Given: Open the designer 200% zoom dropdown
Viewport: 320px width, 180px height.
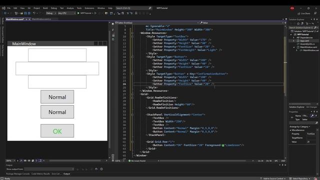Looking at the screenshot, I should point(10,161).
